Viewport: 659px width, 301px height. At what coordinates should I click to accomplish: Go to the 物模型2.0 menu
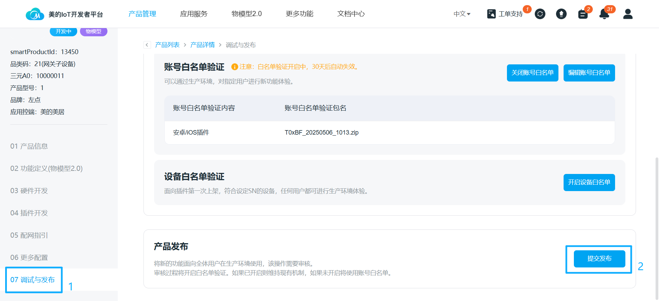(246, 14)
